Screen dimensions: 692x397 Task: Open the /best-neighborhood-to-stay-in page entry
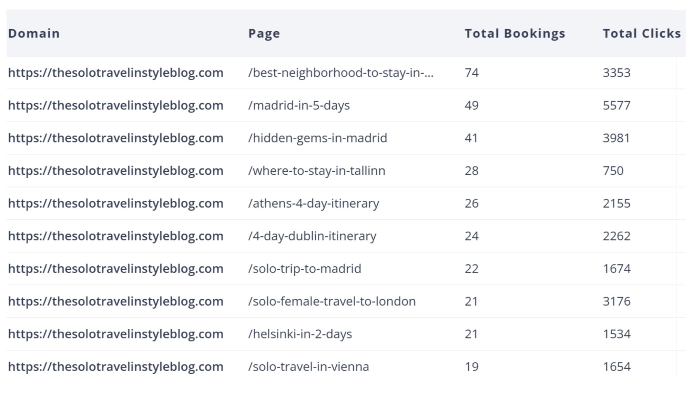pyautogui.click(x=341, y=73)
